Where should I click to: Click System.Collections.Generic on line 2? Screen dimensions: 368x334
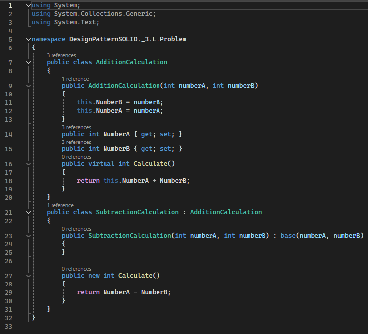[103, 14]
